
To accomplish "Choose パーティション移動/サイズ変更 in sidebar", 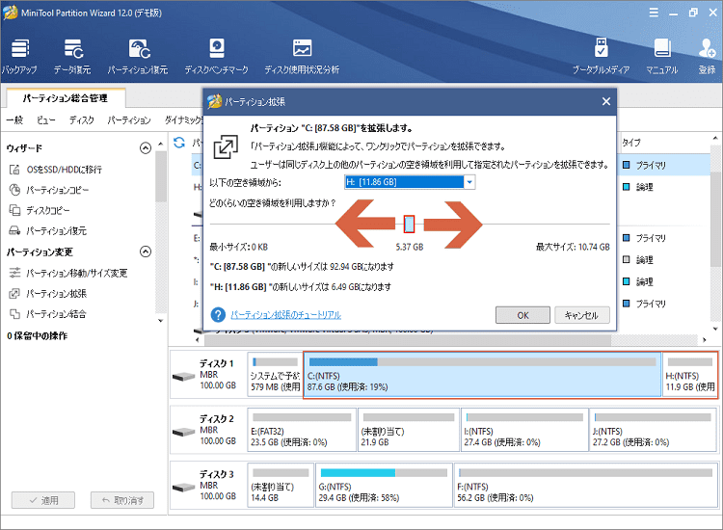I will (x=68, y=273).
